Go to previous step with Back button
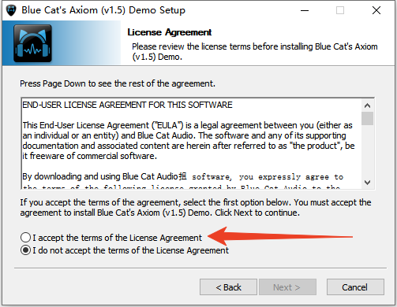The width and height of the screenshot is (397, 307). (228, 287)
